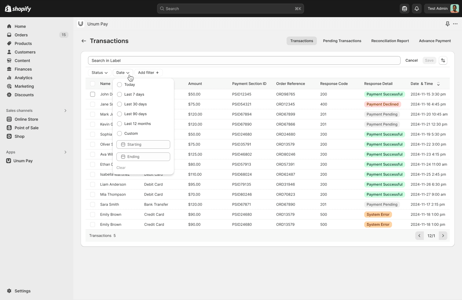Screen dimensions: 462x300
Task: Go to previous page of transactions
Action: click(419, 236)
